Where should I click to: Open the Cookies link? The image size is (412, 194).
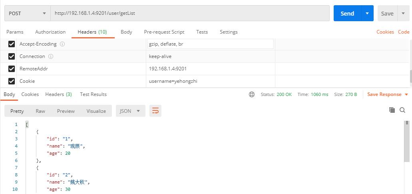pyautogui.click(x=385, y=32)
